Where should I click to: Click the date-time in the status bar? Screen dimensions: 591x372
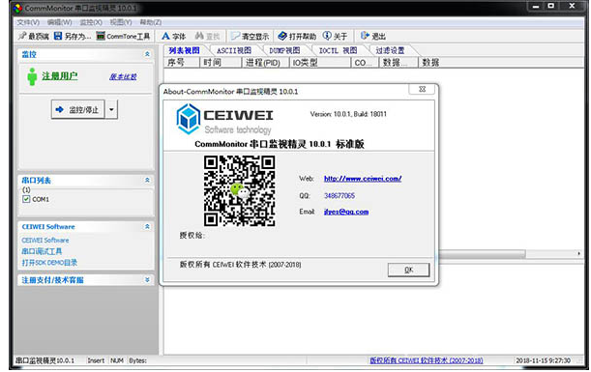pos(543,360)
